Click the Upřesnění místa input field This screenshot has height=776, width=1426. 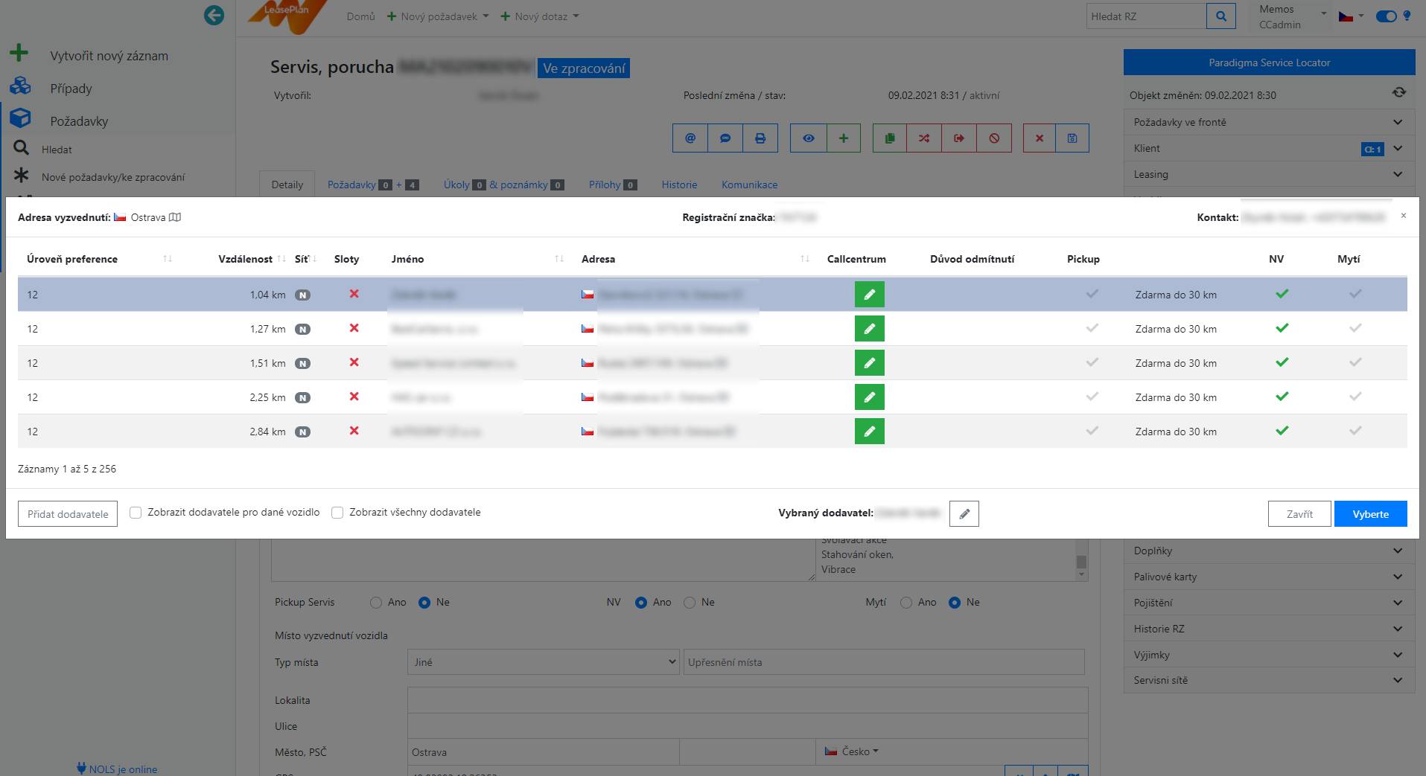coord(884,661)
